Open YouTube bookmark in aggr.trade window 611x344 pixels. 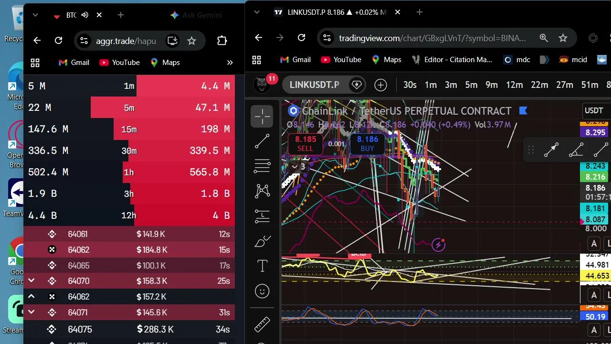click(x=119, y=63)
